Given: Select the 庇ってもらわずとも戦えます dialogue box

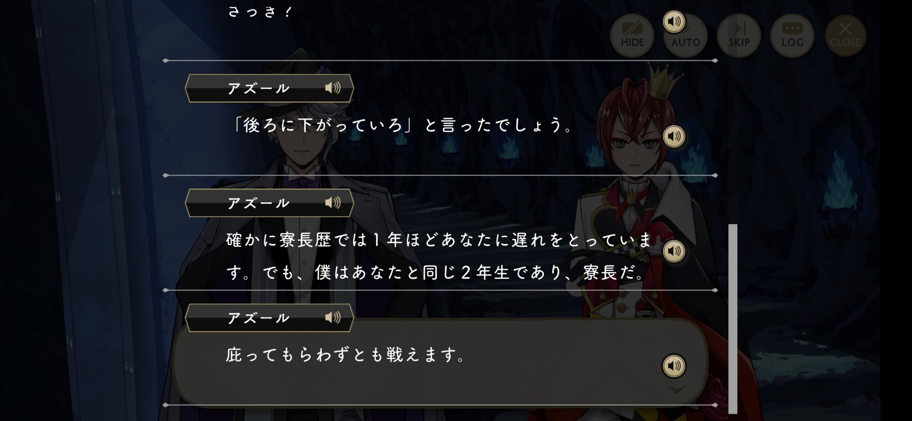Looking at the screenshot, I should point(440,361).
